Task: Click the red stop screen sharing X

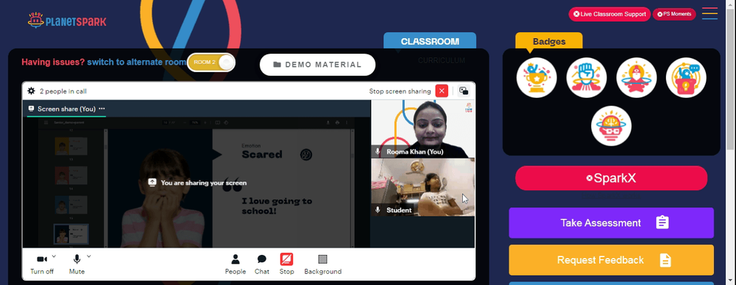Action: coord(442,91)
